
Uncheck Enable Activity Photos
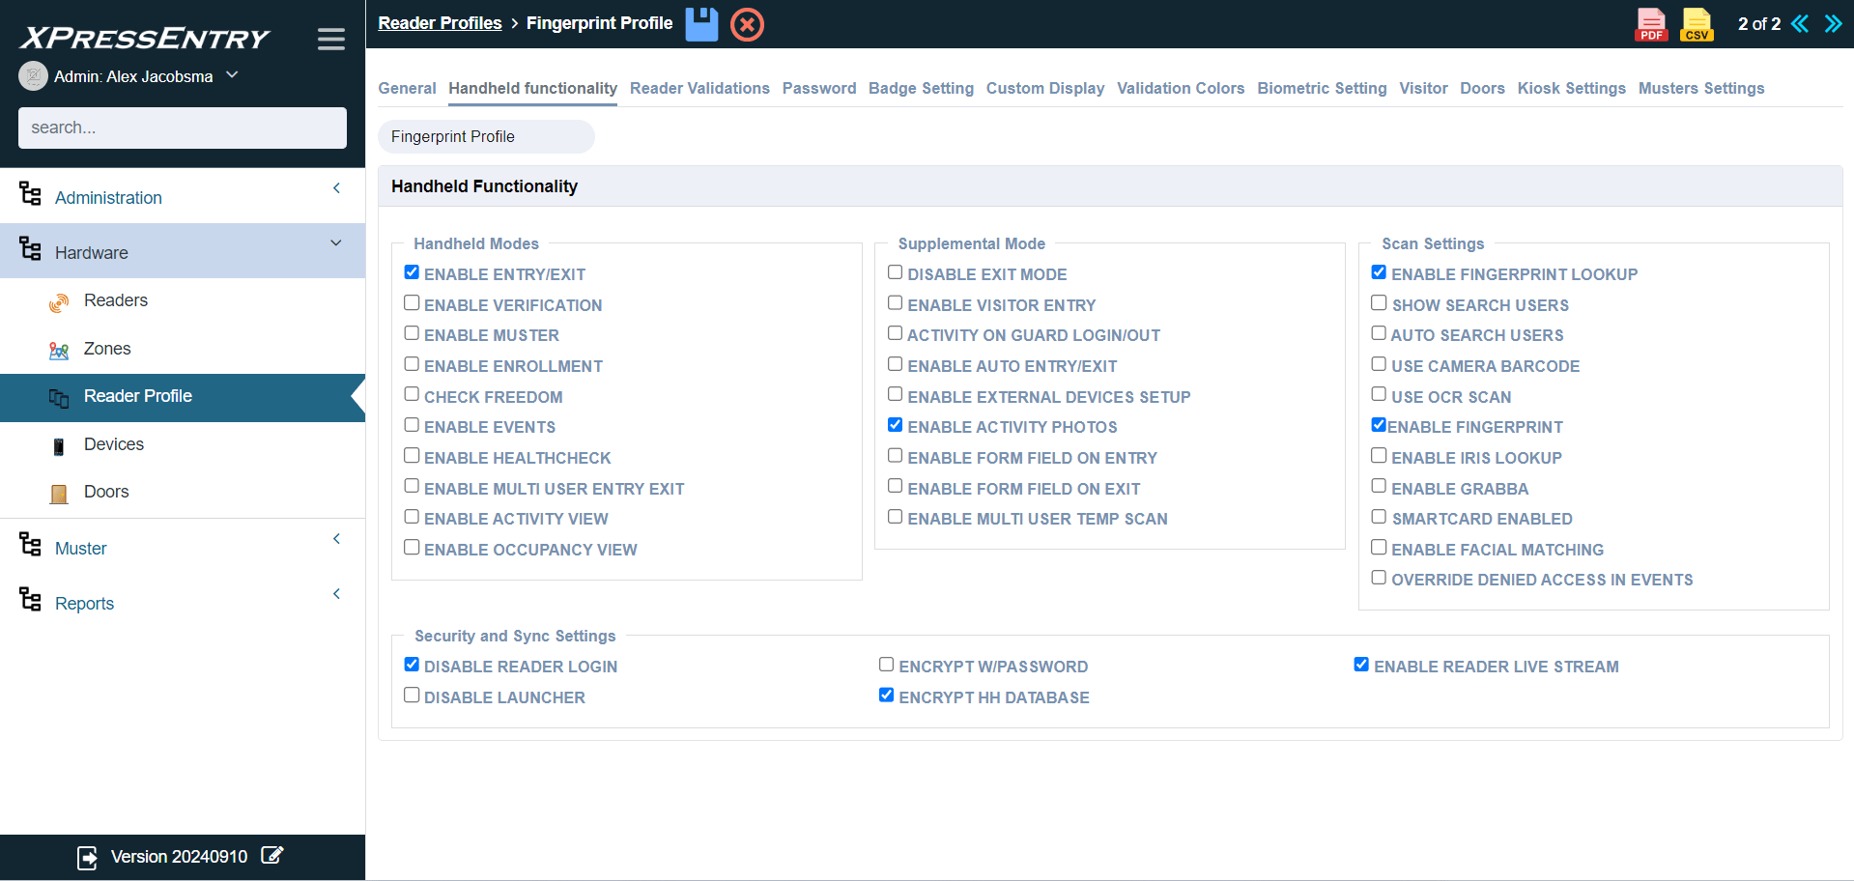pyautogui.click(x=896, y=425)
